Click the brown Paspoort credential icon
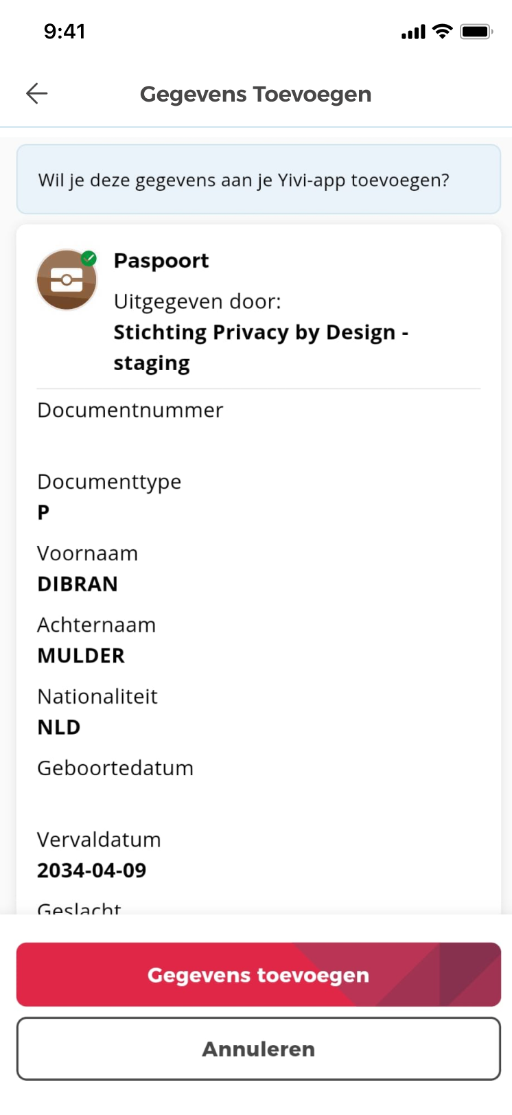512x1115 pixels. pos(66,280)
